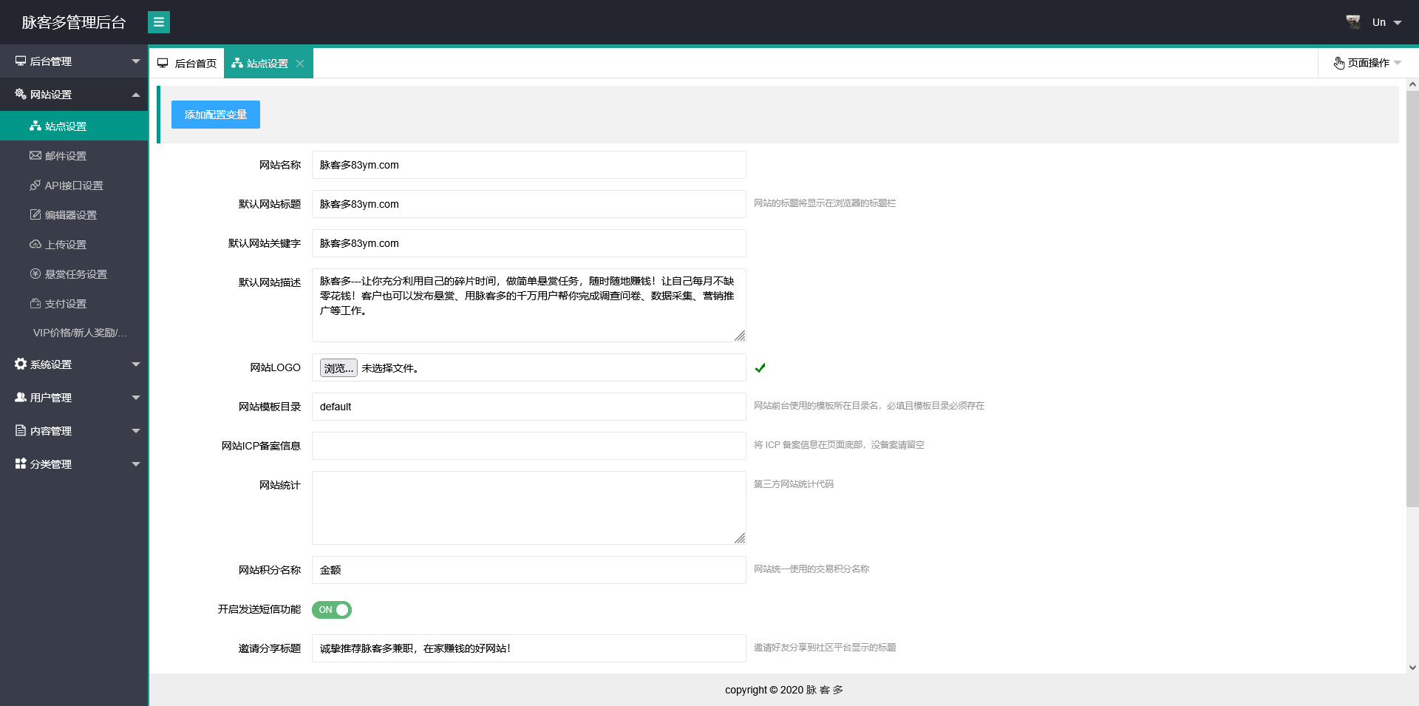The image size is (1419, 706).
Task: Click 浏览 to choose a logo file
Action: click(x=338, y=368)
